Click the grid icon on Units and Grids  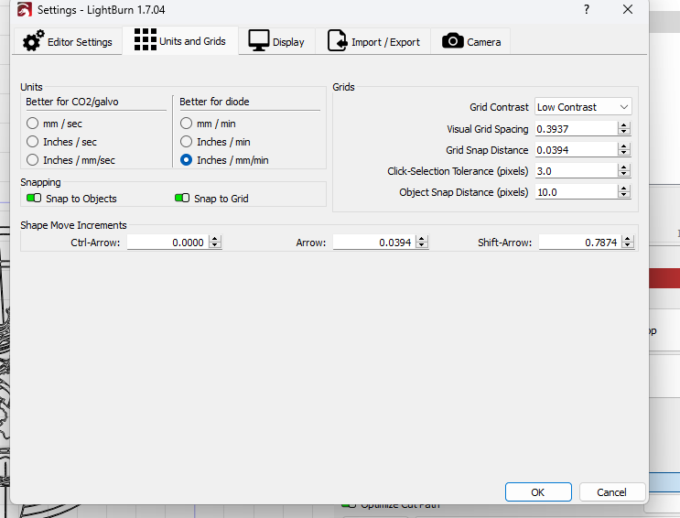(146, 39)
